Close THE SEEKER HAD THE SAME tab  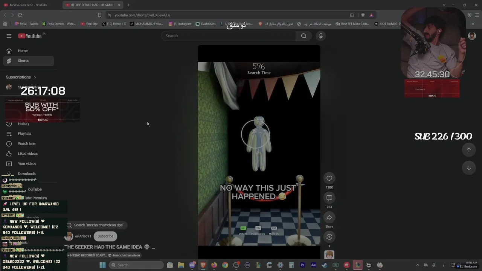coord(119,5)
